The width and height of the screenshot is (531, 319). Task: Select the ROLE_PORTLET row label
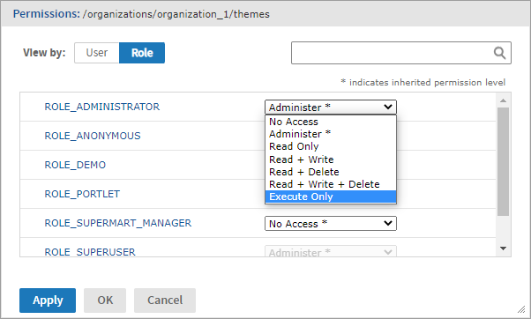(x=82, y=194)
